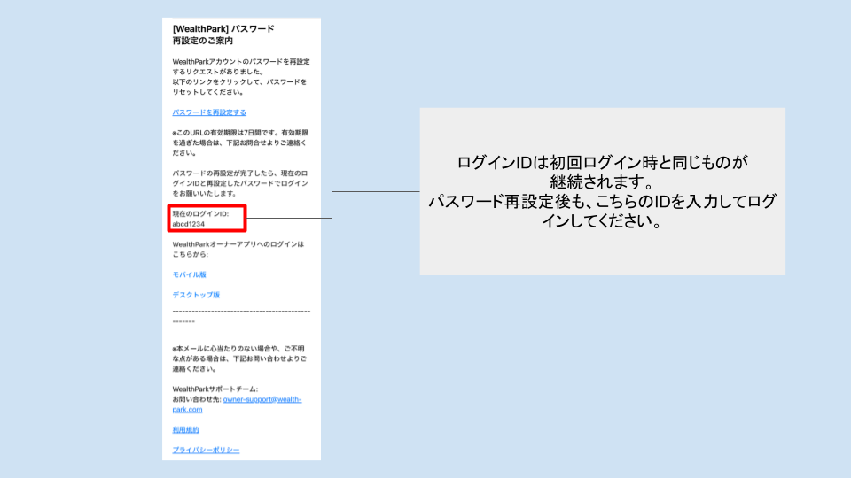Open the デスクトップ版 login link
851x478 pixels.
tap(196, 294)
